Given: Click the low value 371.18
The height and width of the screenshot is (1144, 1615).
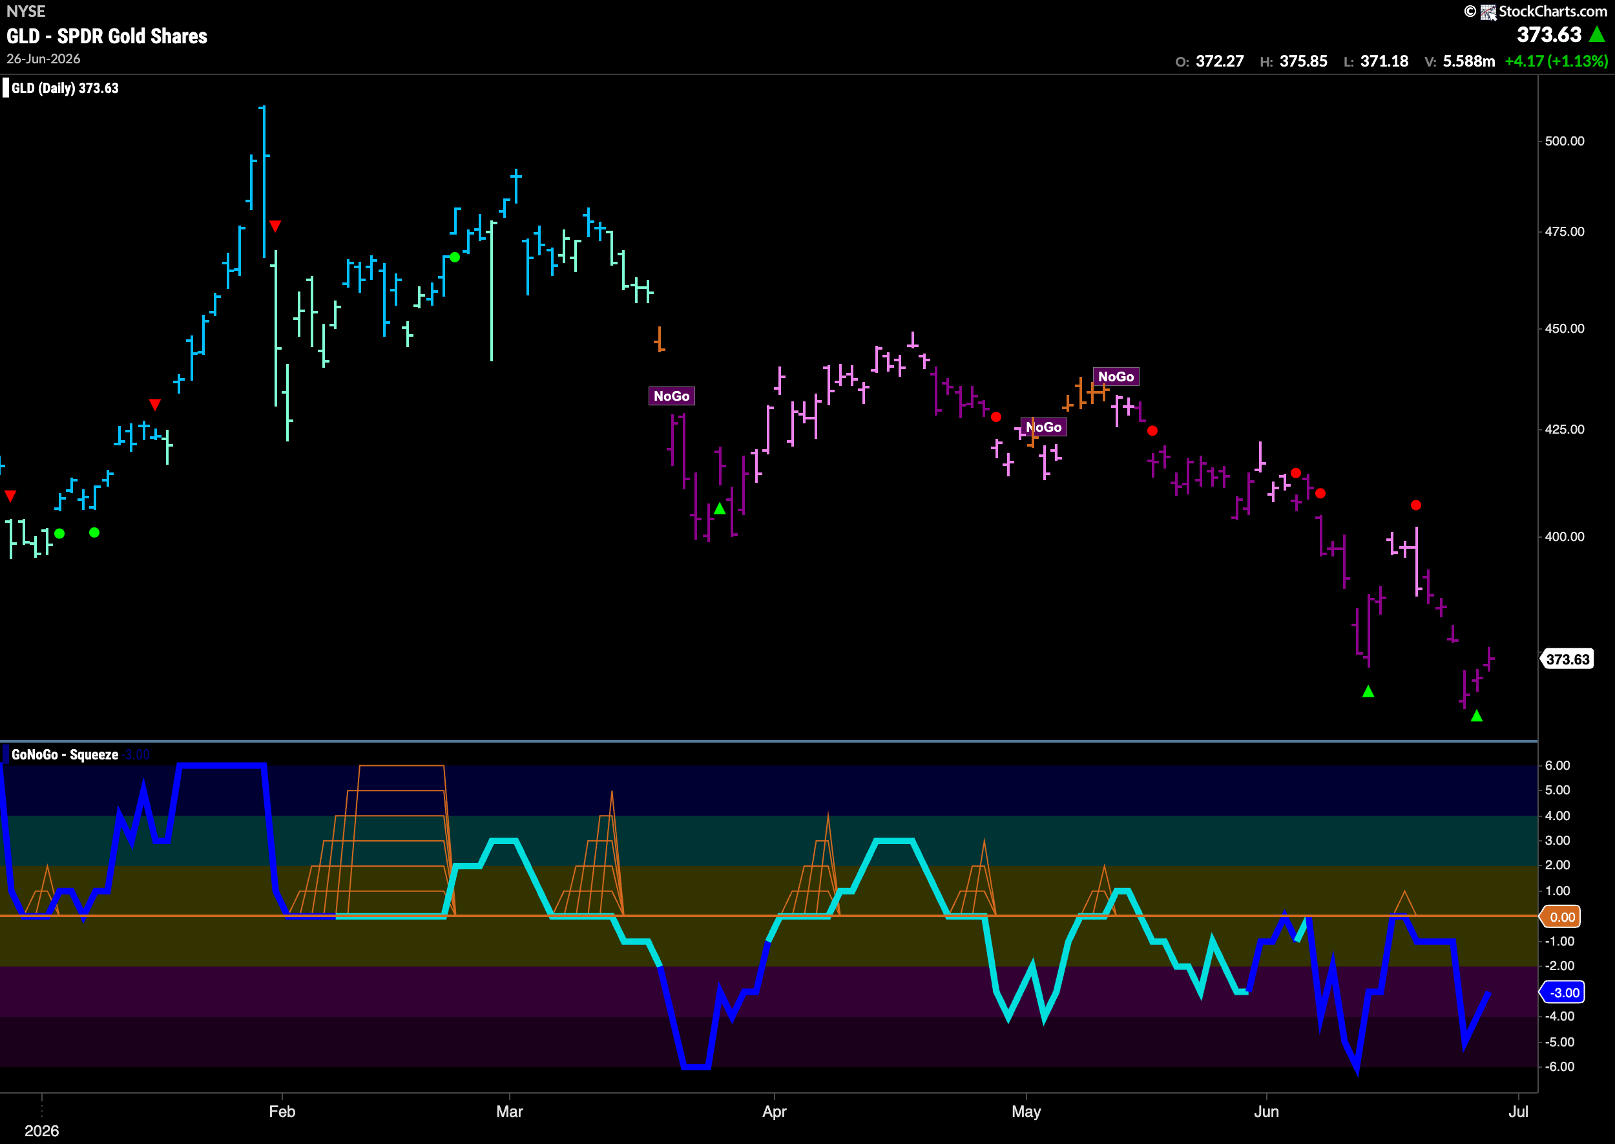Looking at the screenshot, I should [1384, 61].
